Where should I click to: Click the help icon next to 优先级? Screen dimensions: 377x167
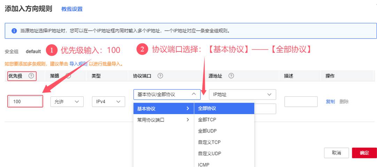(x=31, y=76)
